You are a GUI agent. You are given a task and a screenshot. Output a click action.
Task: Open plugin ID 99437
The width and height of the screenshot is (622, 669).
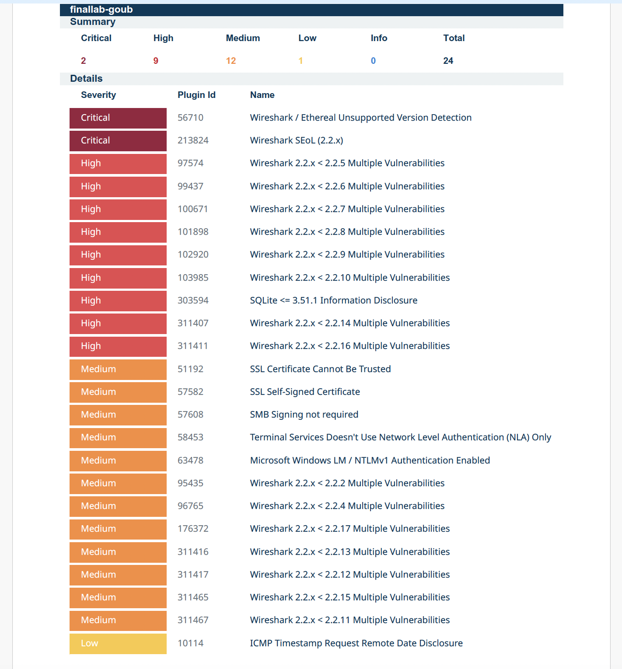coord(191,186)
